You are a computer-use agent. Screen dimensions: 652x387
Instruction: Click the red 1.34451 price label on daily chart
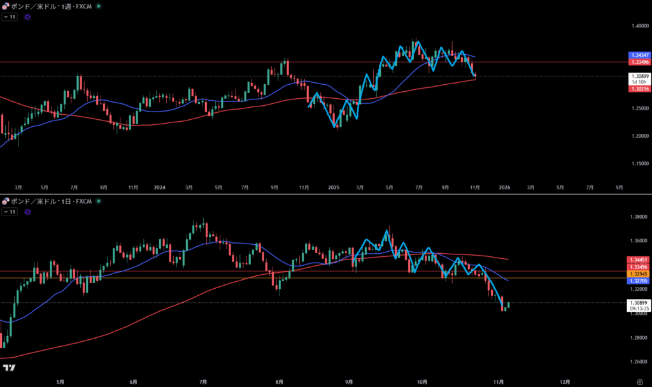coord(639,259)
